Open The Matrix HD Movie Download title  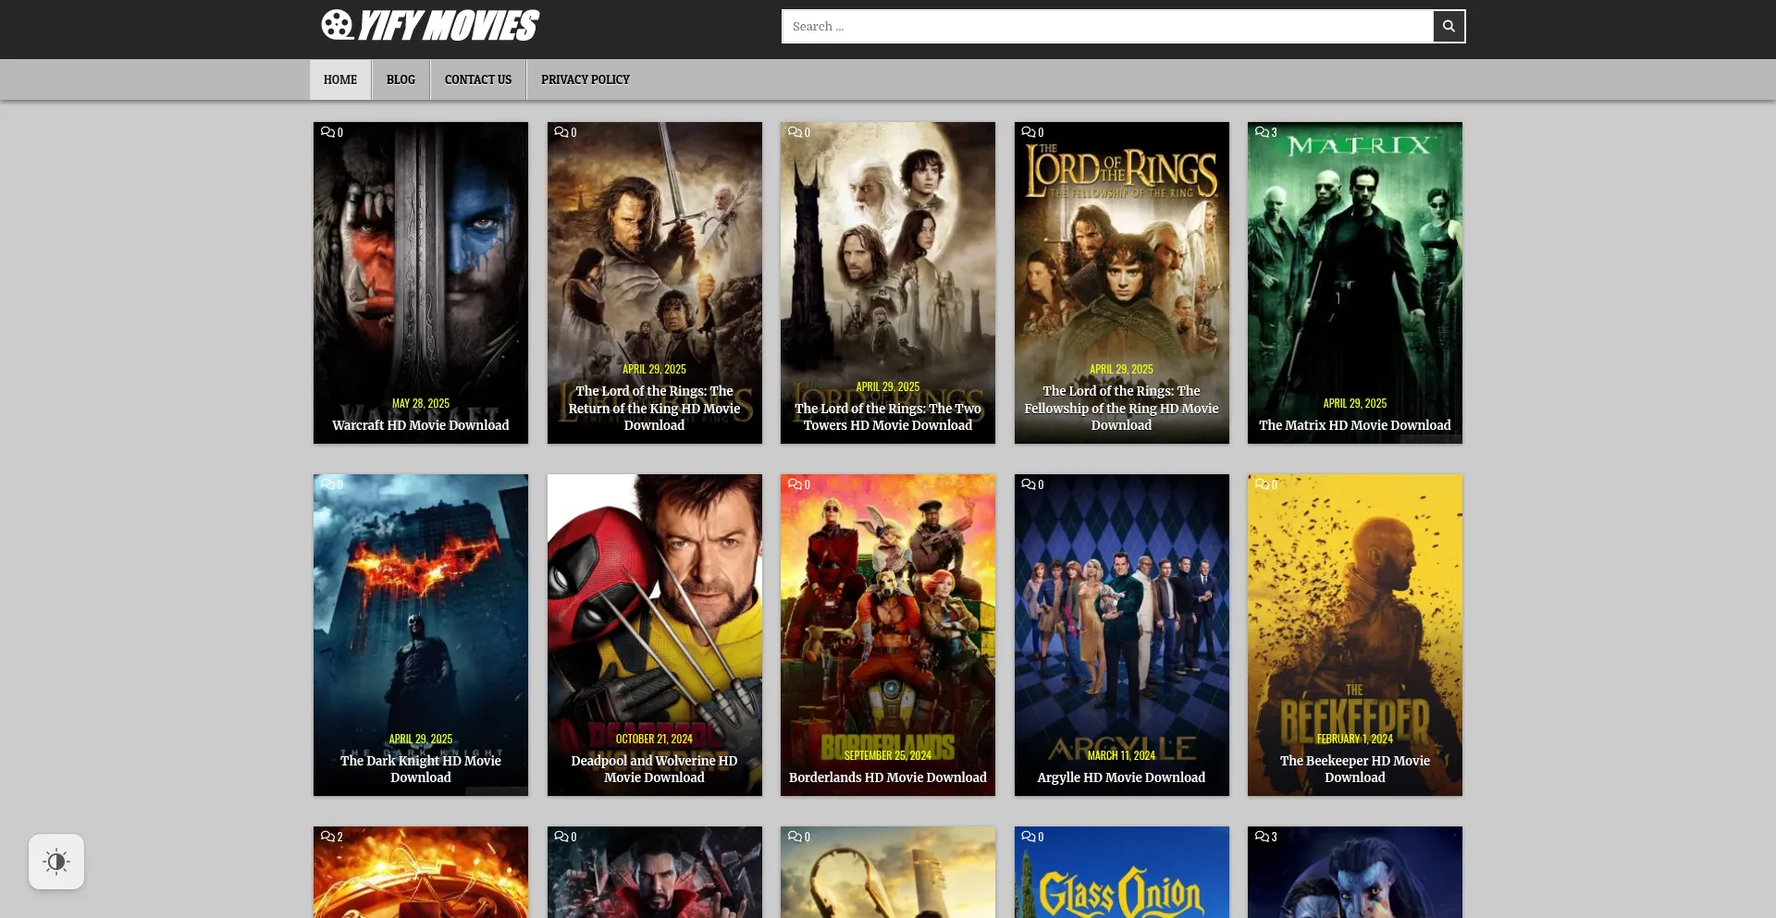tap(1354, 425)
